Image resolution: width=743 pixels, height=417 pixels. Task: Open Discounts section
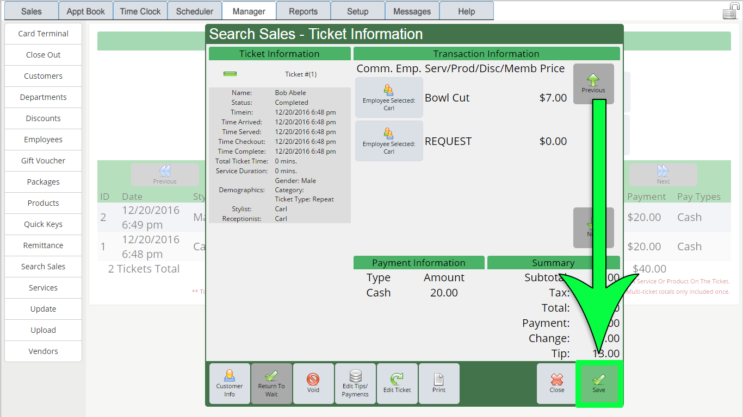tap(43, 118)
